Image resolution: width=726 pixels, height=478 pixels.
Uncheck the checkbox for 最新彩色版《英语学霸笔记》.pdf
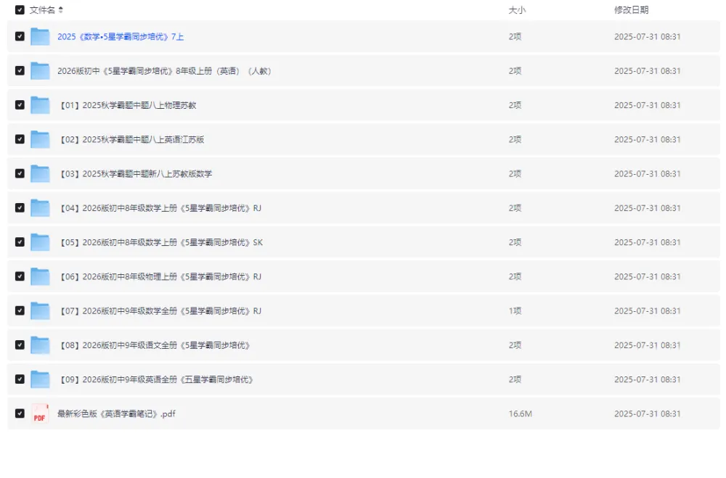(x=20, y=414)
